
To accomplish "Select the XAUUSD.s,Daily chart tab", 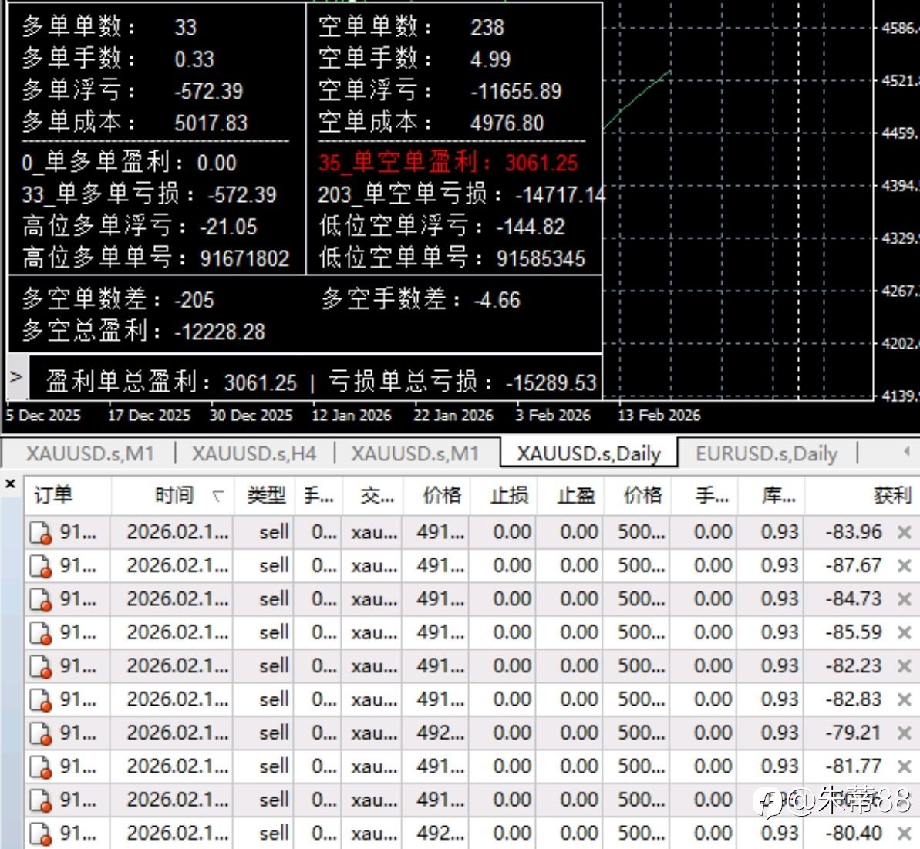I will pos(588,453).
